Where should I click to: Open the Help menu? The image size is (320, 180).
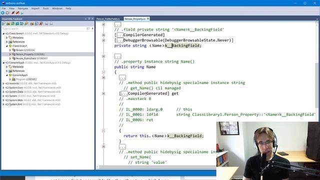coord(68,8)
